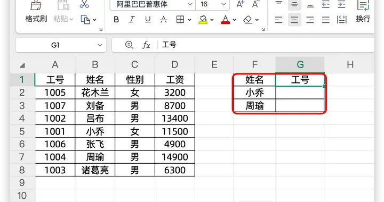This screenshot has width=384, height=202.
Task: Align text left horizontally
Action: click(x=278, y=20)
